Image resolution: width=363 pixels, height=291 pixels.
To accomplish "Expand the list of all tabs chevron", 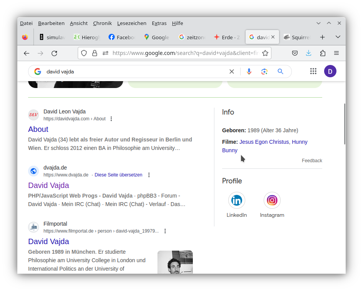I will pos(338,37).
